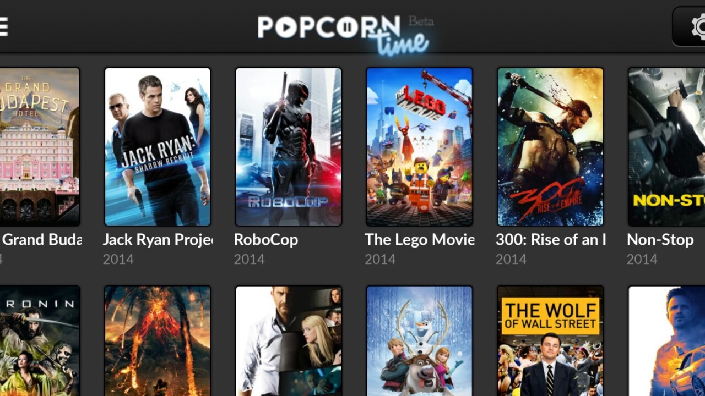Open the Jack Ryan: Shadow Recruit poster
The width and height of the screenshot is (705, 396).
pyautogui.click(x=158, y=147)
